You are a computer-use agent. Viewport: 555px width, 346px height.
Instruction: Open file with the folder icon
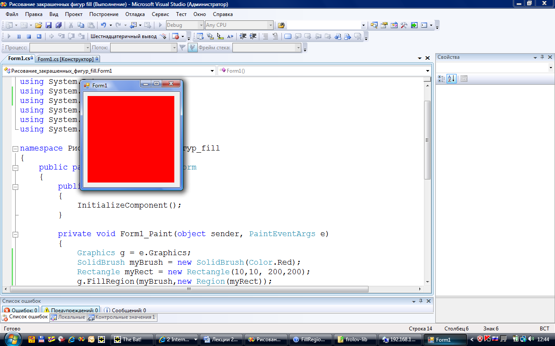tap(39, 25)
